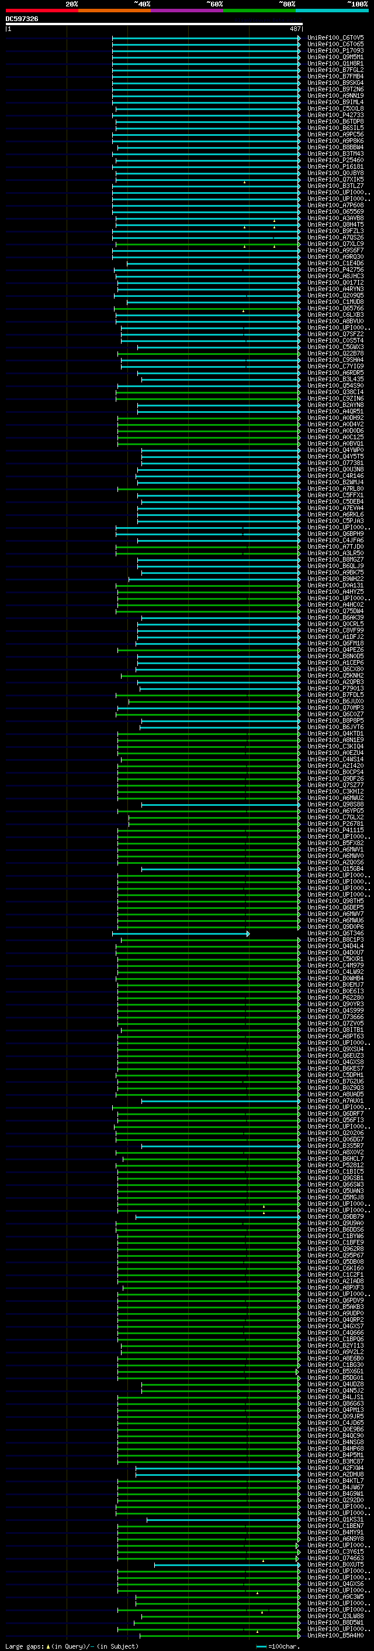Pick the UniRef100_C1BFE9 label

click(335, 1243)
